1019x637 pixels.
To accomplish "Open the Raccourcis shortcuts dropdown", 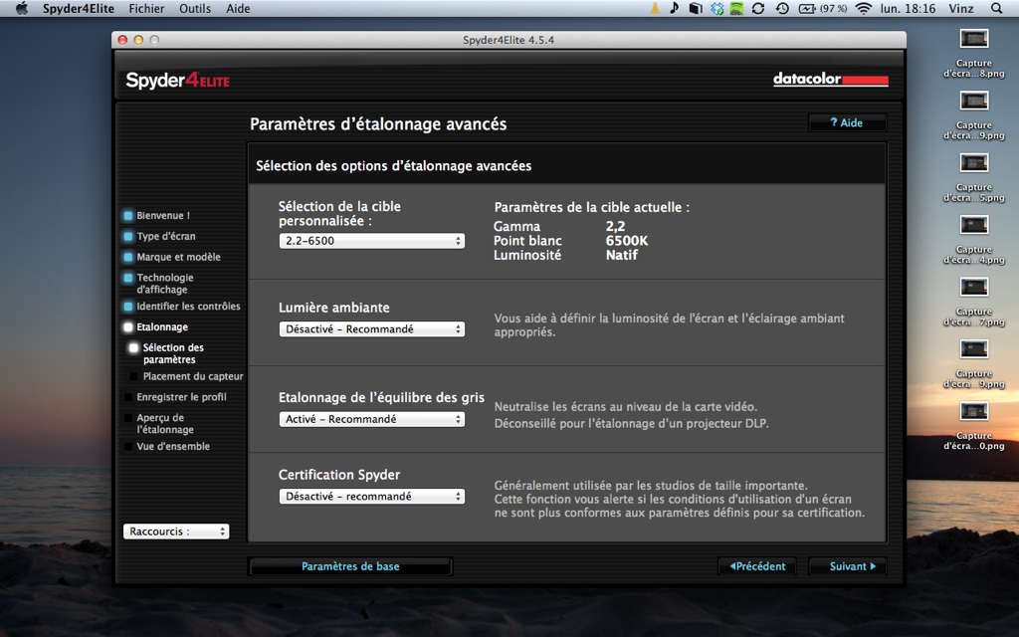I will point(176,531).
